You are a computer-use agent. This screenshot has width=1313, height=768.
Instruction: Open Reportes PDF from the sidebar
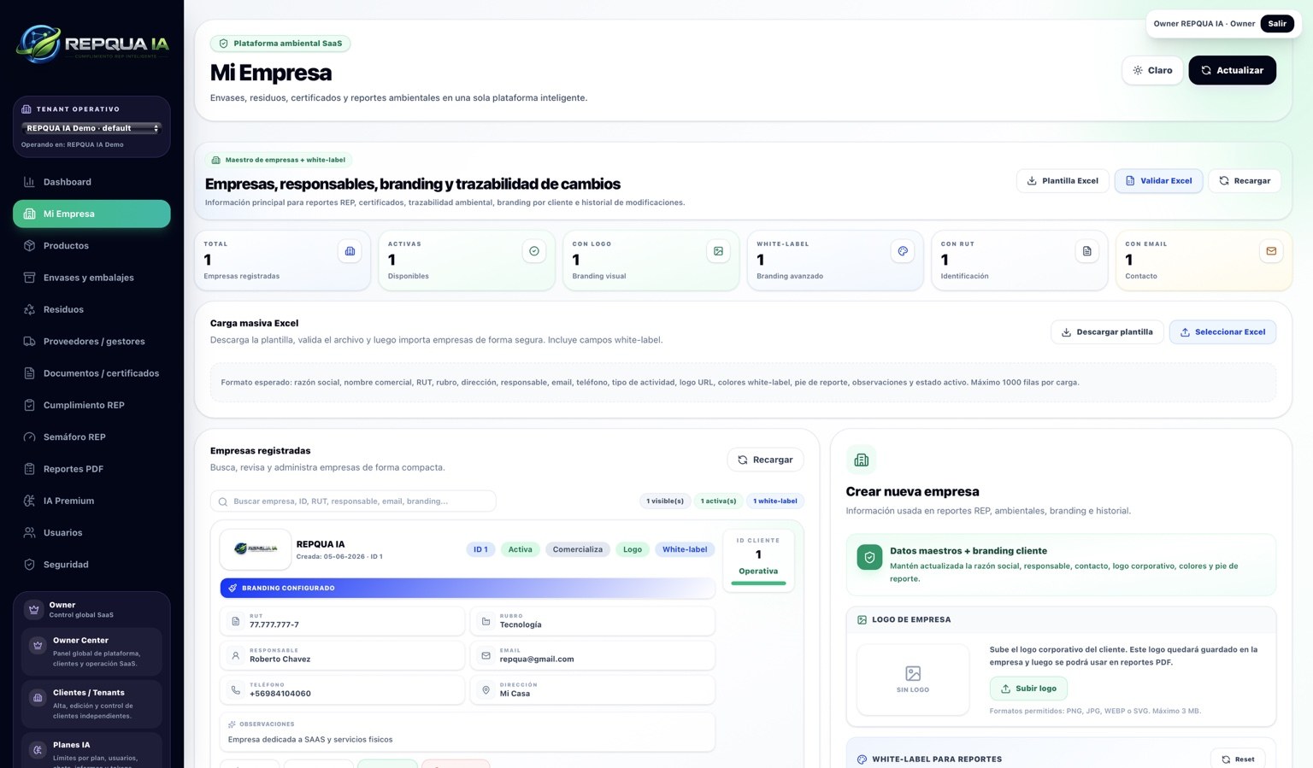click(x=91, y=469)
